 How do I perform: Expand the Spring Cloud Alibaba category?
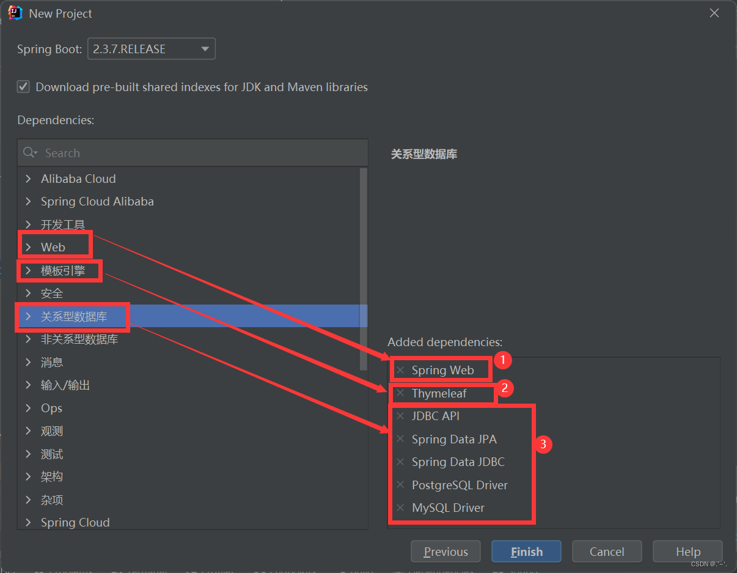click(x=28, y=201)
